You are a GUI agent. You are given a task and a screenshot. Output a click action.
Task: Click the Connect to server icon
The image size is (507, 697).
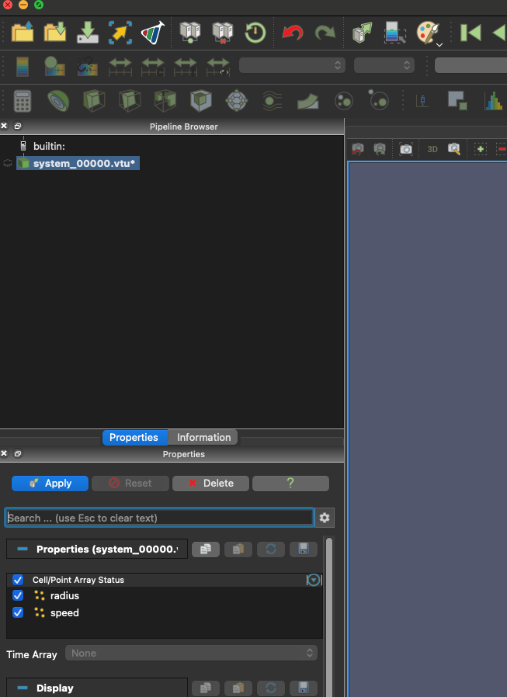click(x=190, y=33)
